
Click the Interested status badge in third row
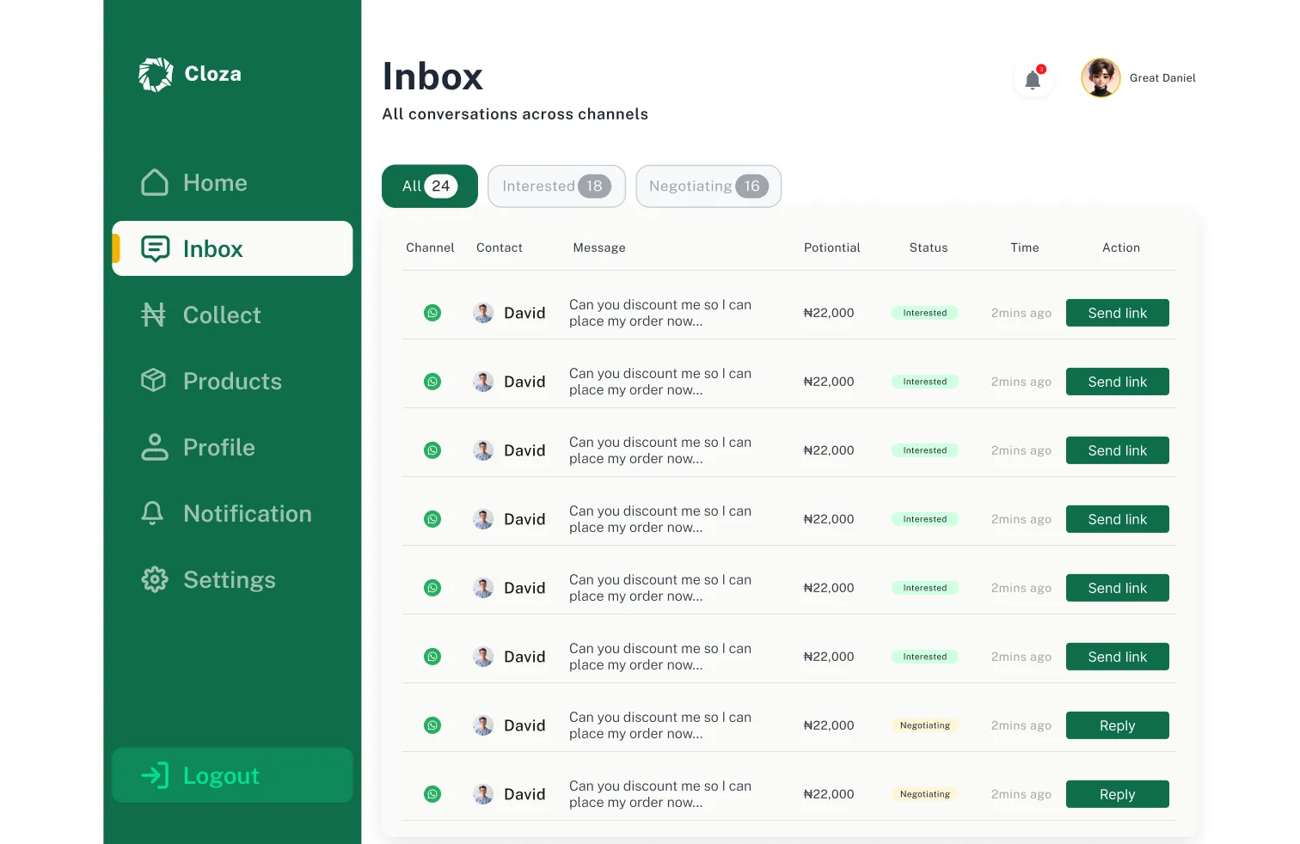924,450
